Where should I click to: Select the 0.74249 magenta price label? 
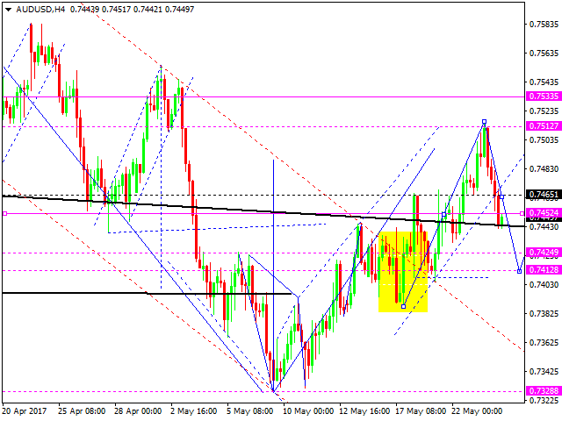point(544,252)
